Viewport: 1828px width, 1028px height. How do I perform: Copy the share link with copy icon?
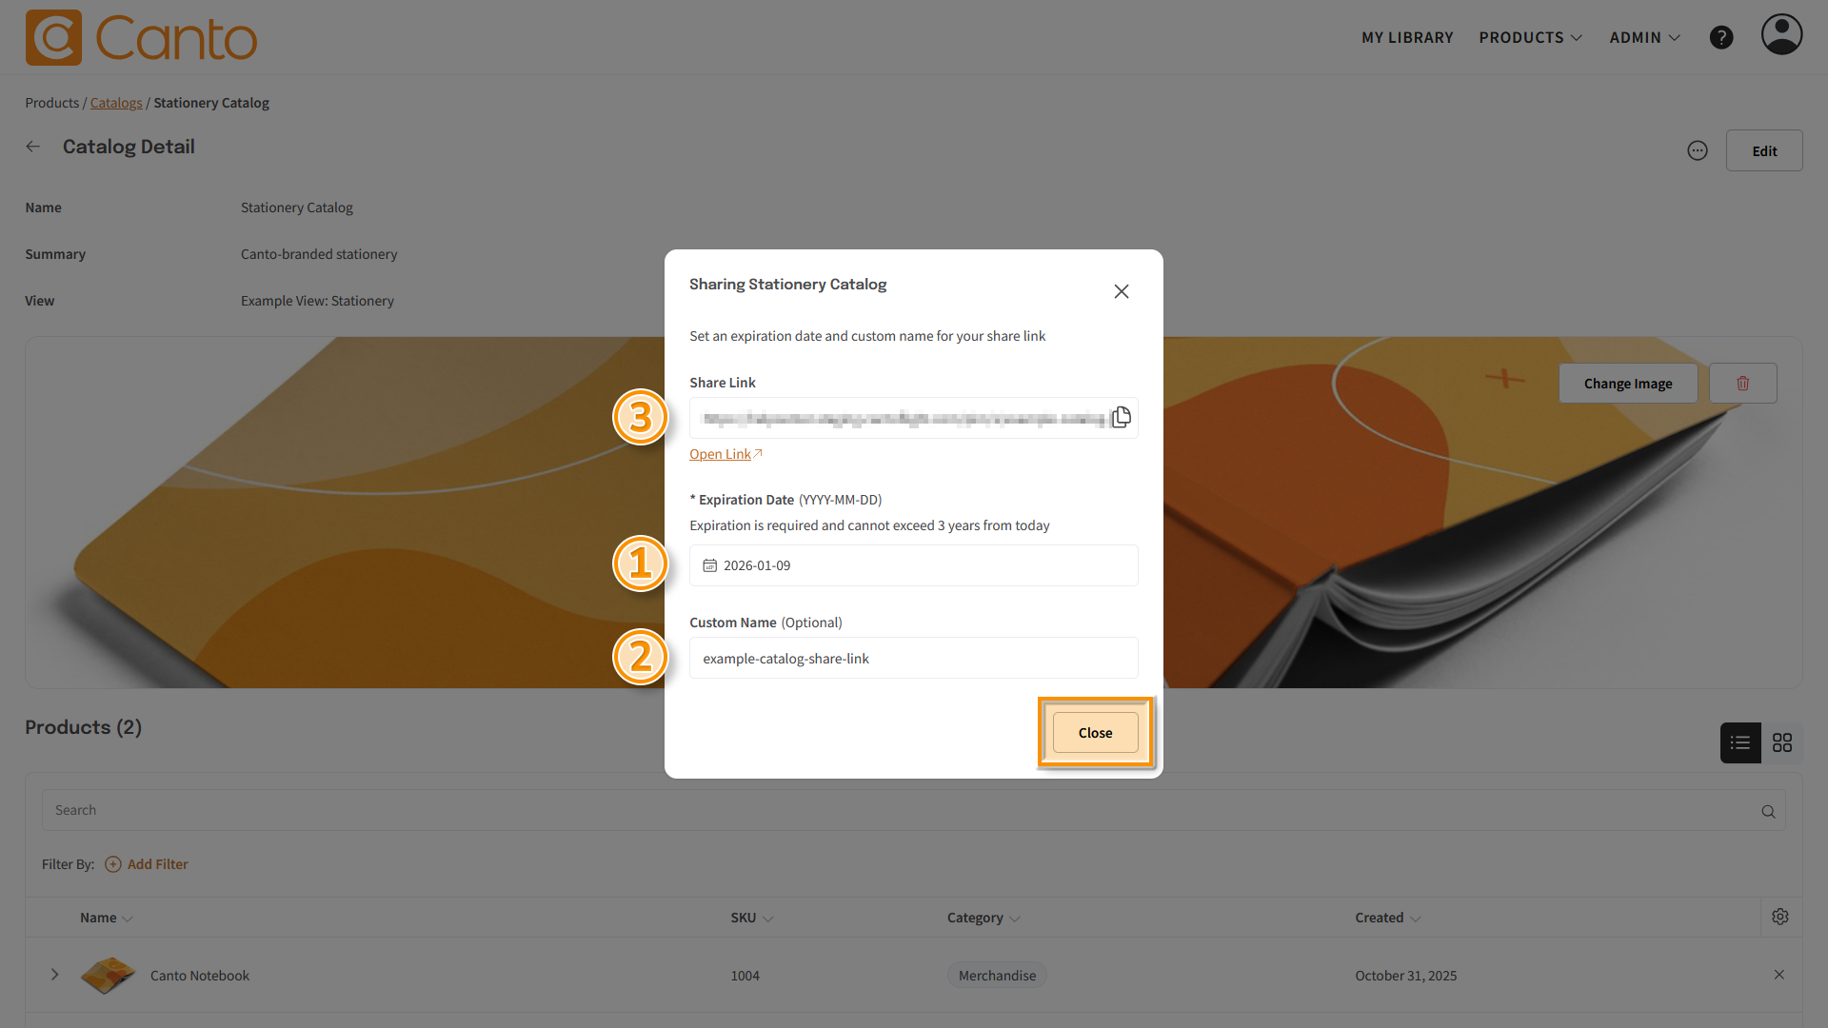point(1121,417)
